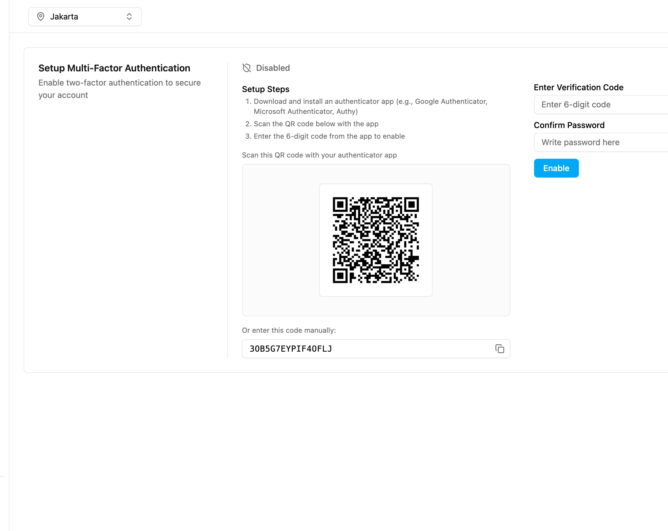Select the manual code 30B5G7EYPIF40FLJ field
This screenshot has height=531, width=668.
pos(376,348)
